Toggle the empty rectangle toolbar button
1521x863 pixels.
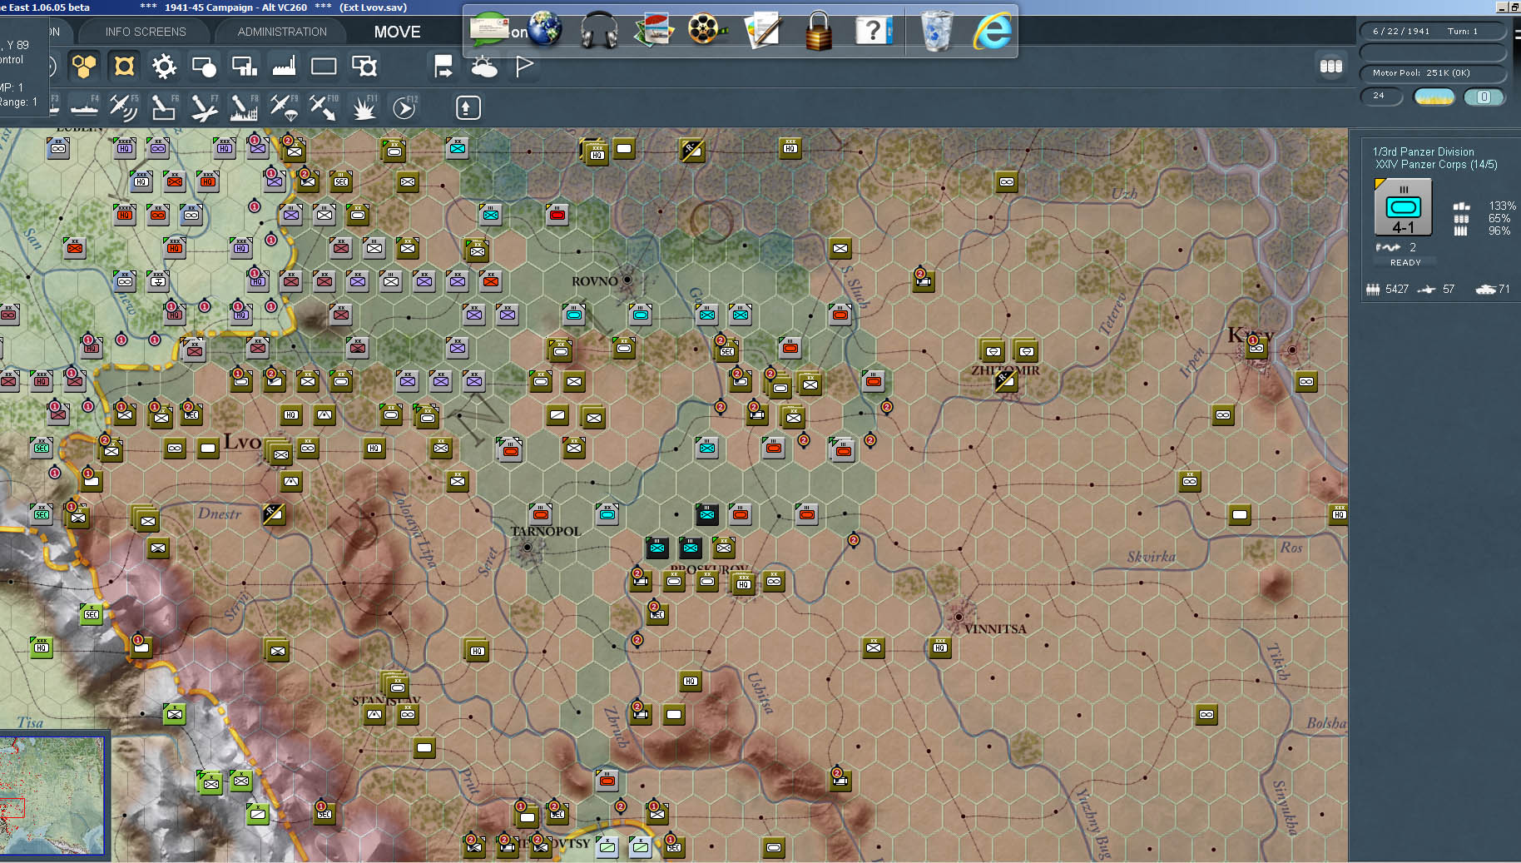[324, 66]
